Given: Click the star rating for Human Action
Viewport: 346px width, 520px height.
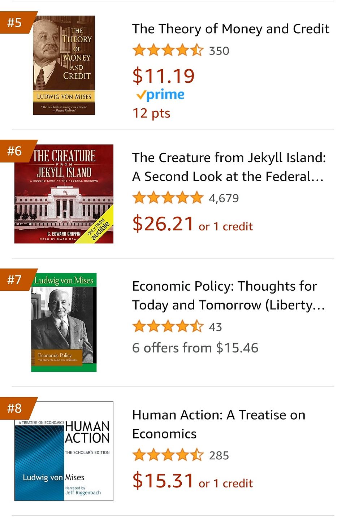Looking at the screenshot, I should click(x=167, y=455).
